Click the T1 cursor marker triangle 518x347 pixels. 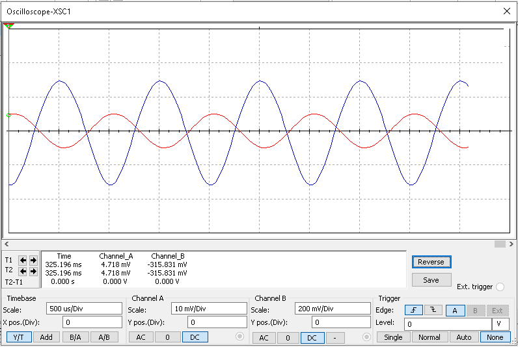[8, 25]
